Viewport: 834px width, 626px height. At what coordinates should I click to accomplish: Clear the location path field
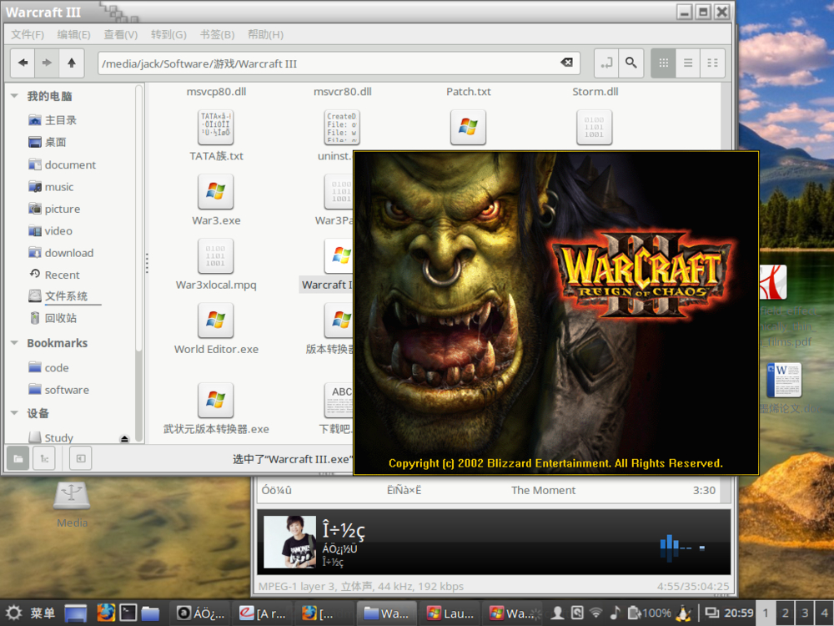coord(567,63)
